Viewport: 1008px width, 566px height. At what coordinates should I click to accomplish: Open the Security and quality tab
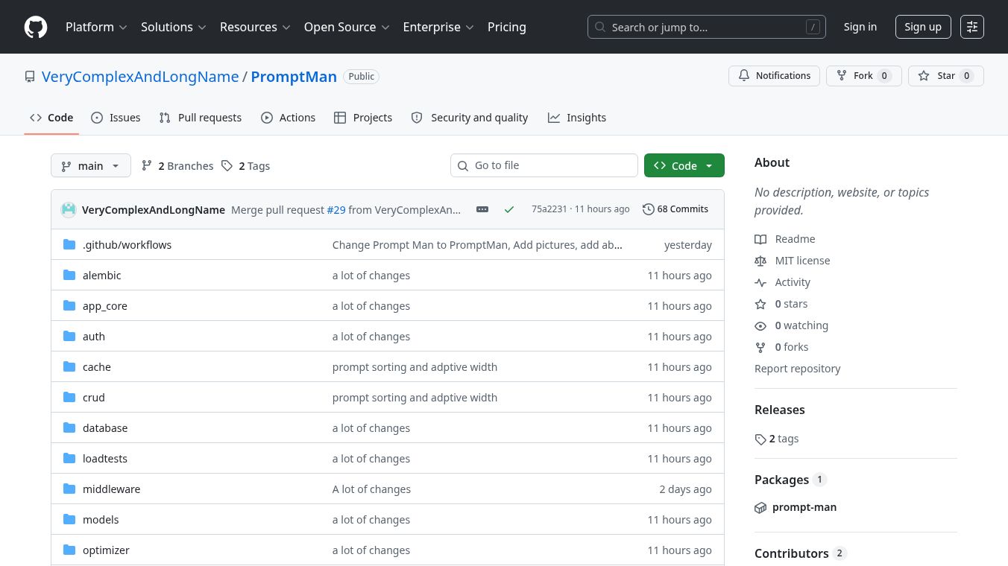[x=470, y=118]
